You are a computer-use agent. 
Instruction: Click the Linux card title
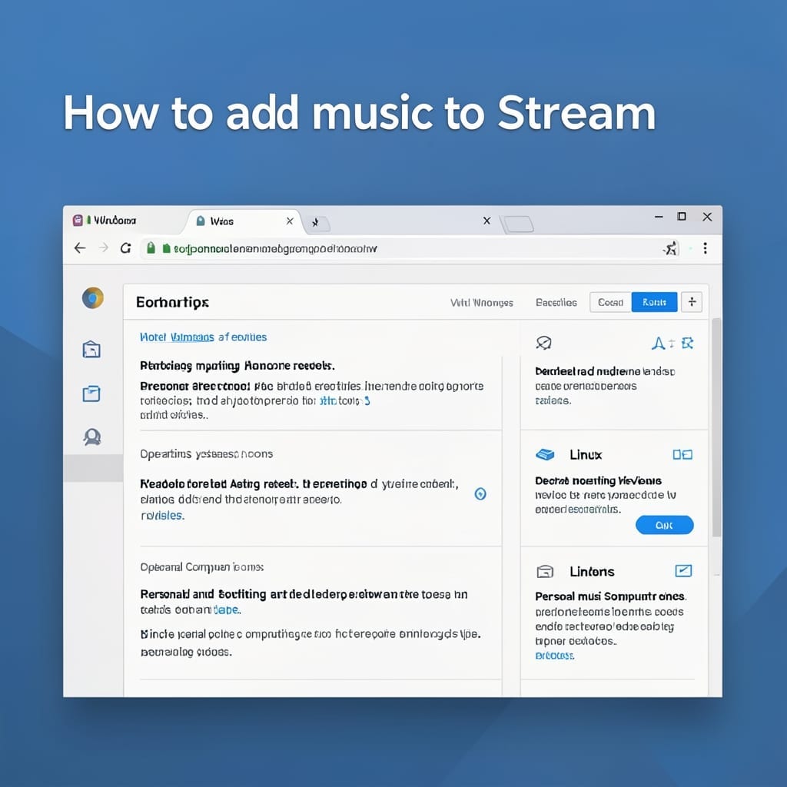click(586, 455)
